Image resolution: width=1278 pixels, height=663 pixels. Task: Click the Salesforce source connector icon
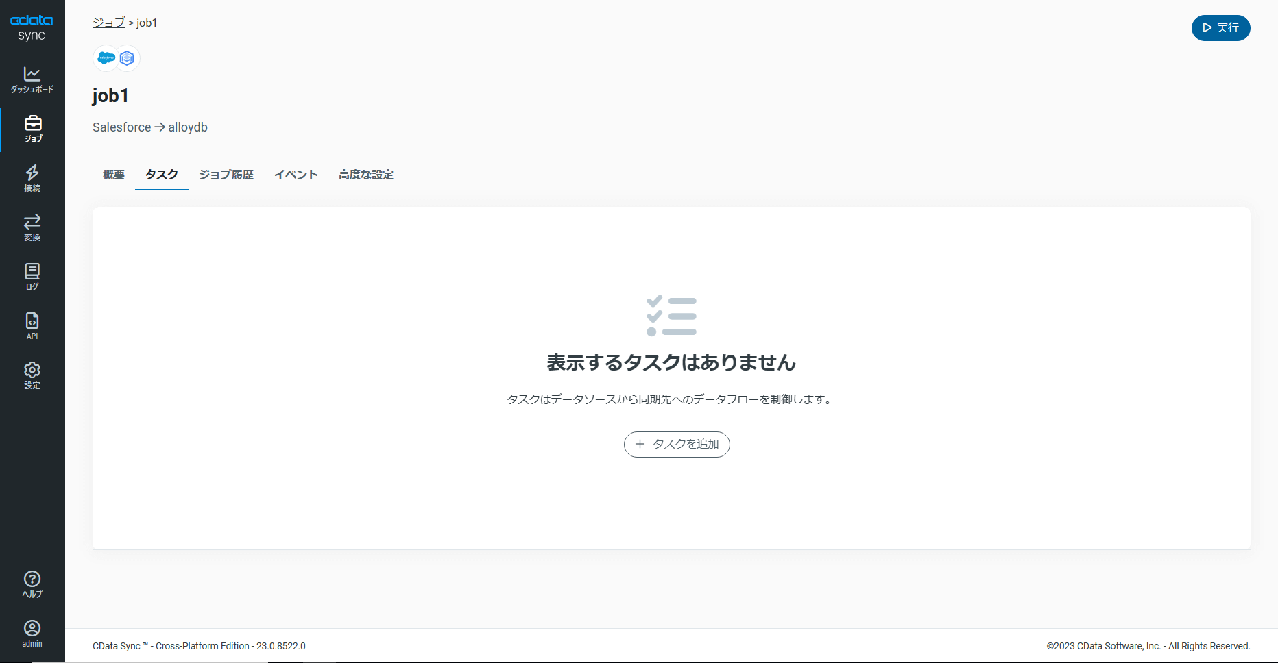pos(106,58)
